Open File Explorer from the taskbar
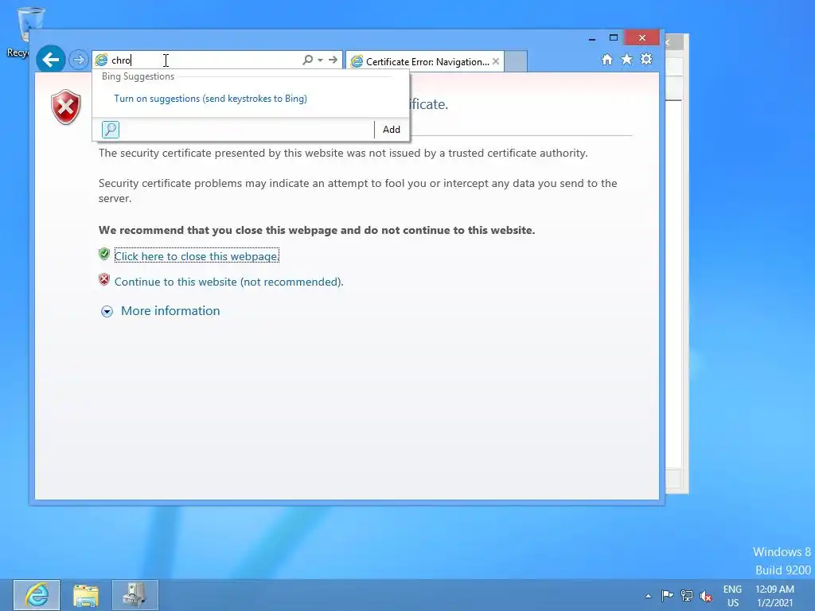 click(86, 595)
